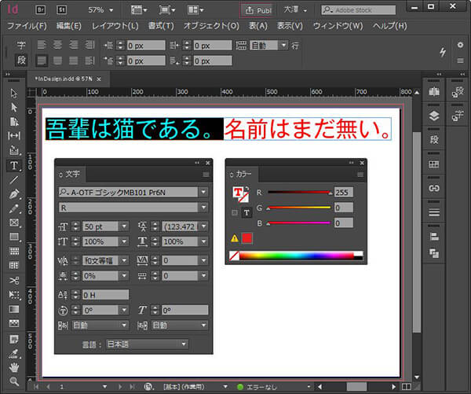Open the leading value dropdown

203,226
